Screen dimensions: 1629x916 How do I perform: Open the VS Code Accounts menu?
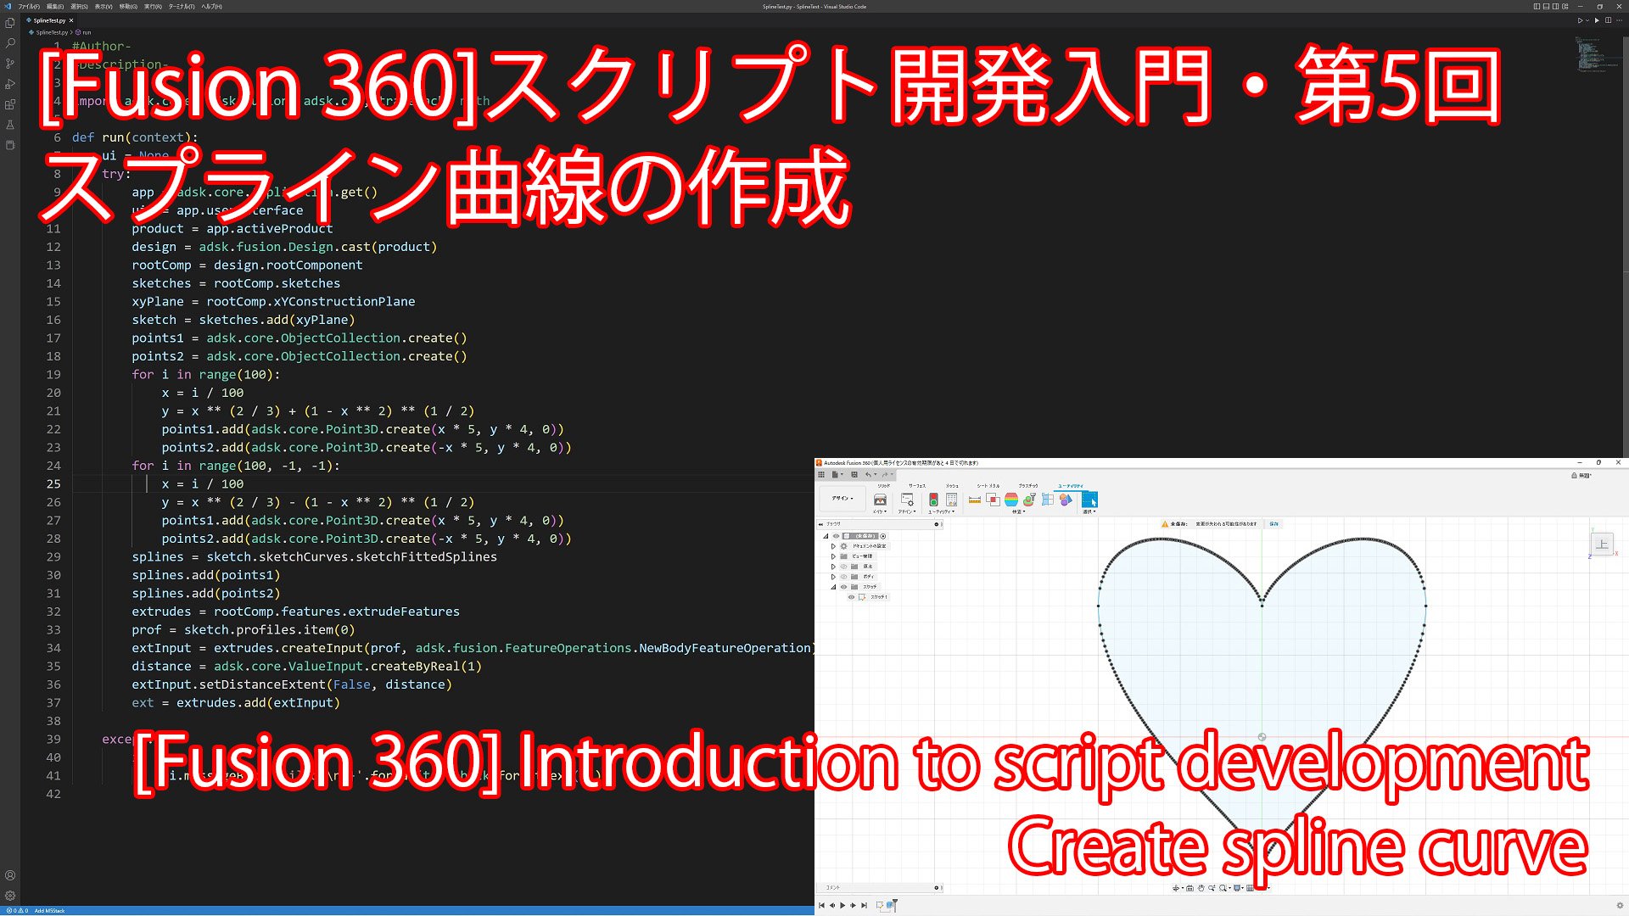(10, 875)
